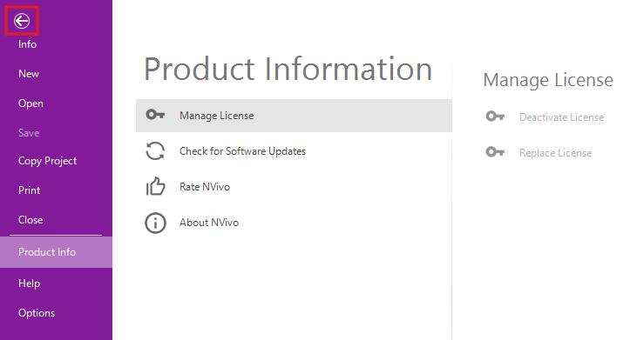Open the Print menu item

pos(29,190)
